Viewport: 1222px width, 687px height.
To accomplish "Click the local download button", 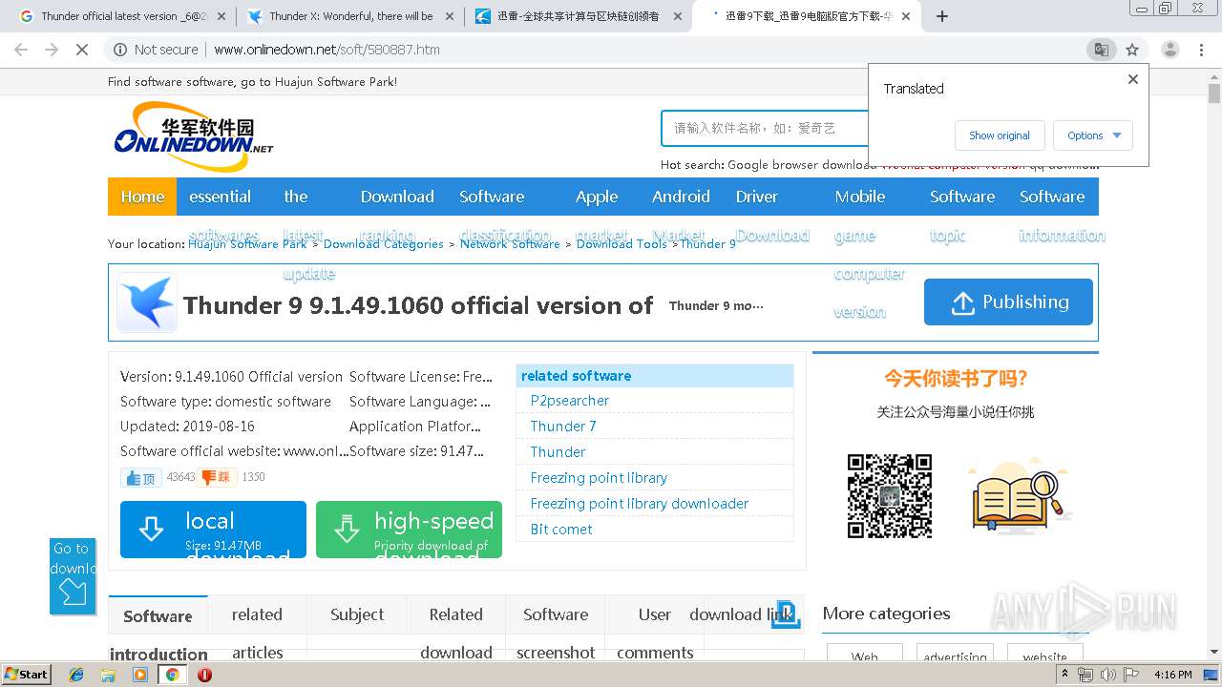I will coord(213,530).
